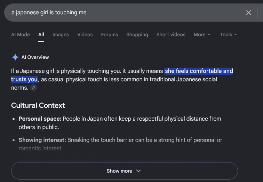
Task: Click the 'Personal space:' bullet text
Action: [40, 119]
